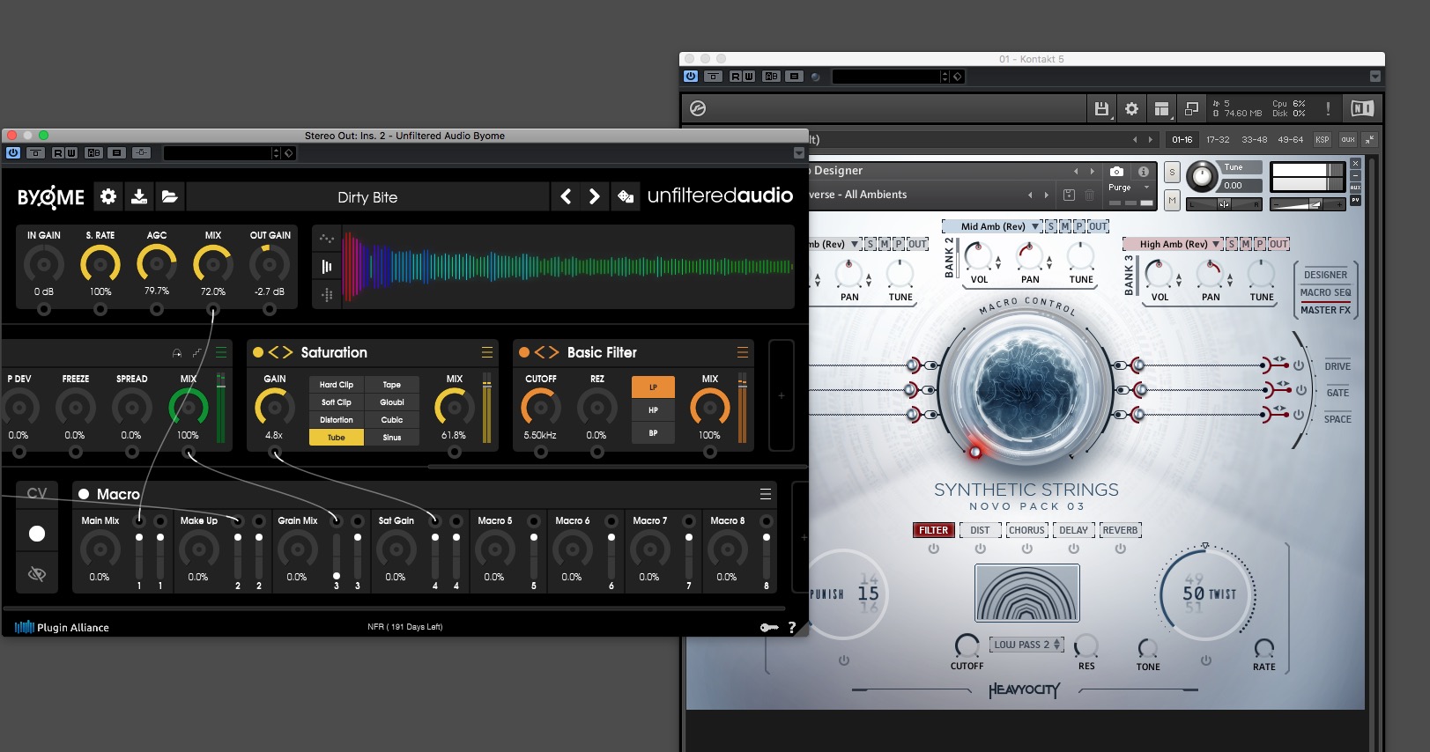The height and width of the screenshot is (752, 1430).
Task: Click Saturation module swap arrows icon
Action: (280, 352)
